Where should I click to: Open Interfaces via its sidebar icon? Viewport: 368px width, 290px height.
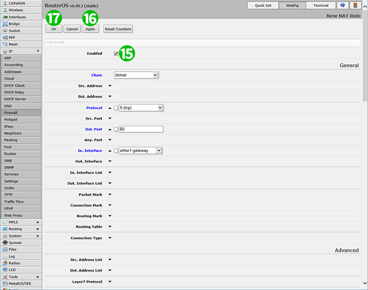coord(5,17)
